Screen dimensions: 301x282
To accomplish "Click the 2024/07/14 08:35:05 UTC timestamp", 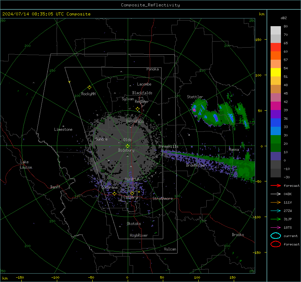I will coord(46,14).
